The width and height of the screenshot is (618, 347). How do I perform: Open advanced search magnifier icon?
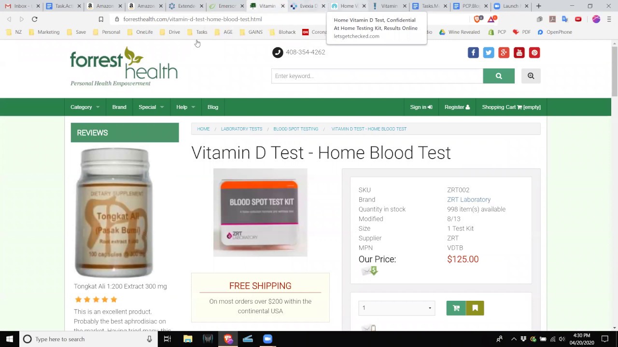coord(531,76)
